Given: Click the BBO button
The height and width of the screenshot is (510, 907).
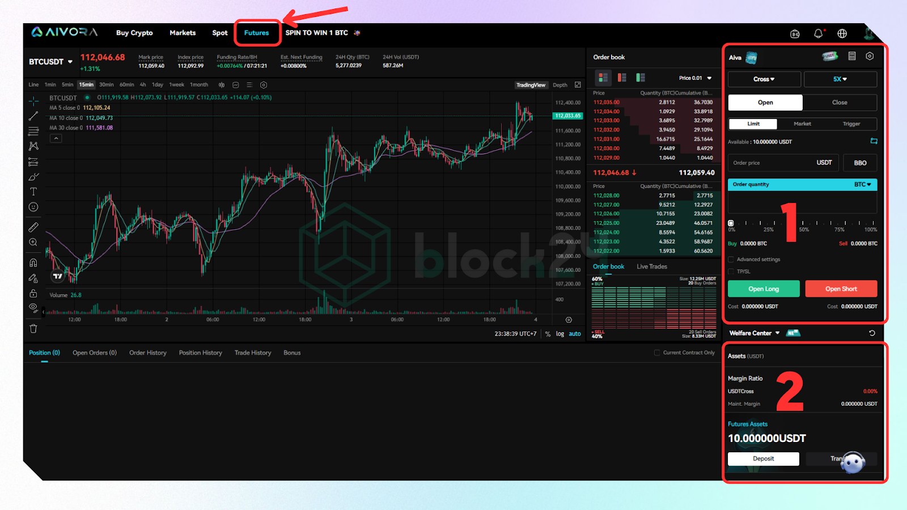Looking at the screenshot, I should (860, 163).
